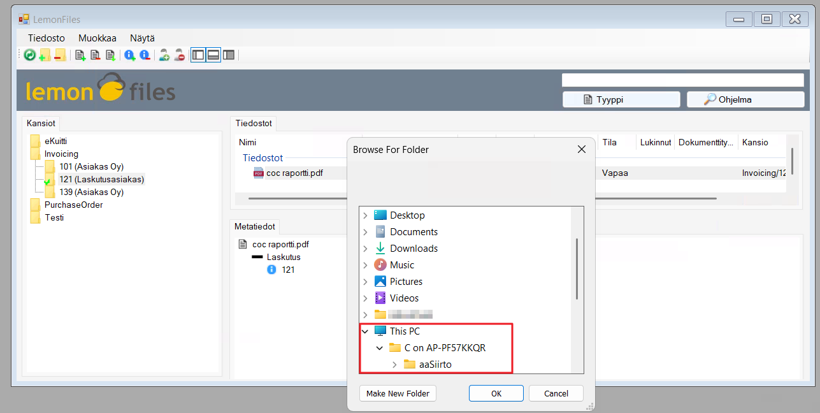Click the add document toolbar icon
820x413 pixels.
(x=80, y=55)
